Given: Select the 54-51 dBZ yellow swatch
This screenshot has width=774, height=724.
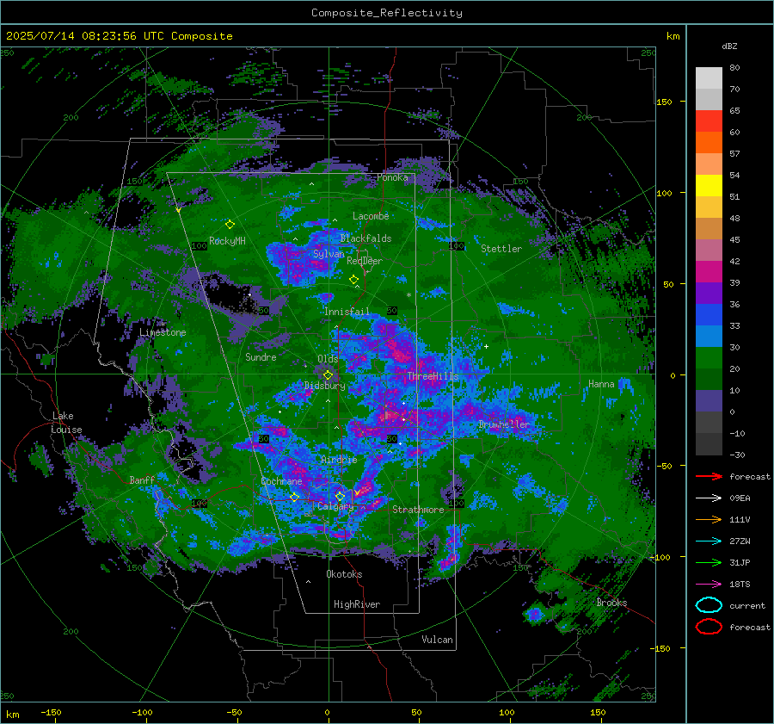Looking at the screenshot, I should tap(709, 185).
